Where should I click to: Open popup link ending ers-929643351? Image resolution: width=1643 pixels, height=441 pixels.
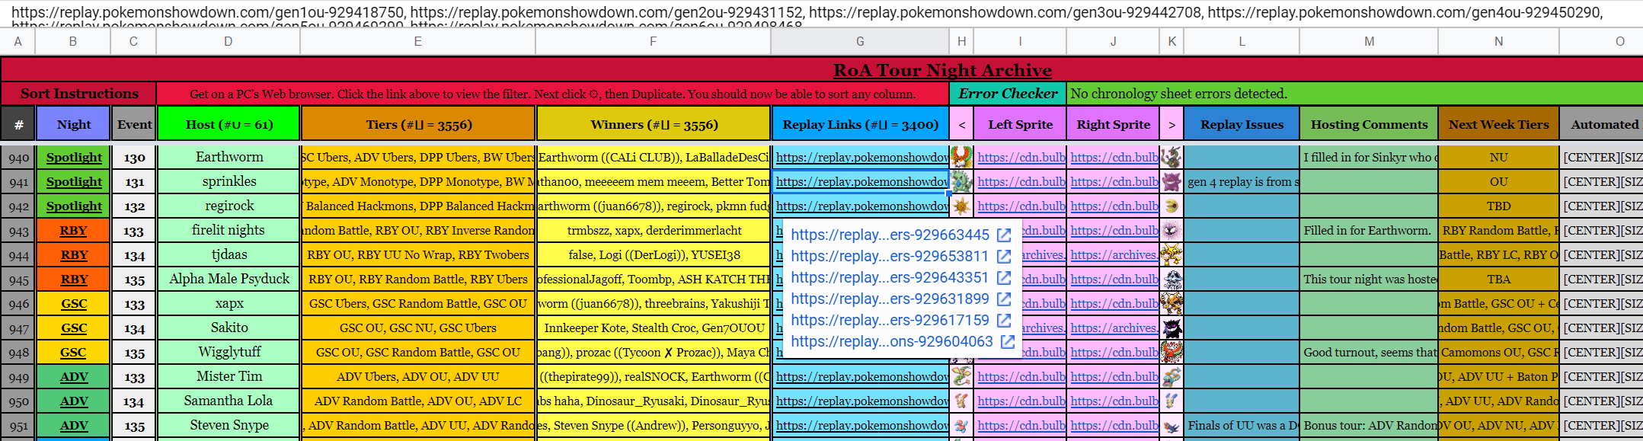(890, 278)
